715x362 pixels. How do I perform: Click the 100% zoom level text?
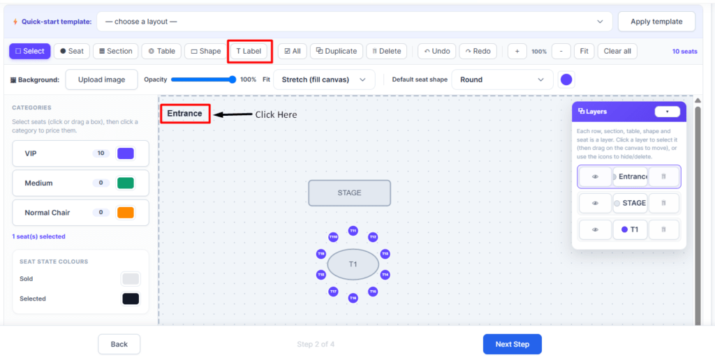(x=539, y=52)
